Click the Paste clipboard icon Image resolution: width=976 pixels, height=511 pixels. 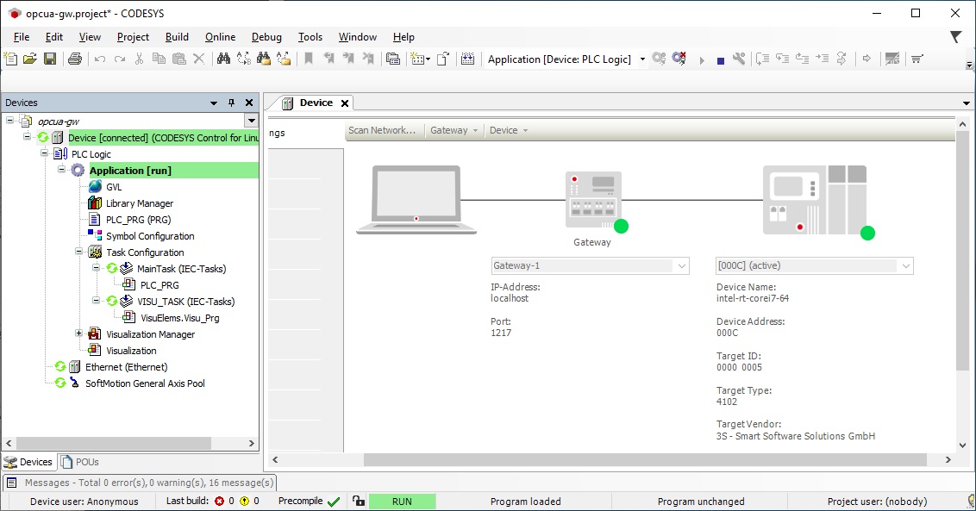click(x=179, y=59)
